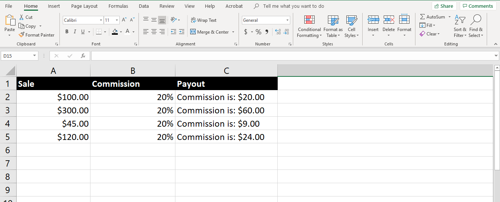Open the Comments button
Image resolution: width=500 pixels, height=202 pixels.
click(478, 6)
